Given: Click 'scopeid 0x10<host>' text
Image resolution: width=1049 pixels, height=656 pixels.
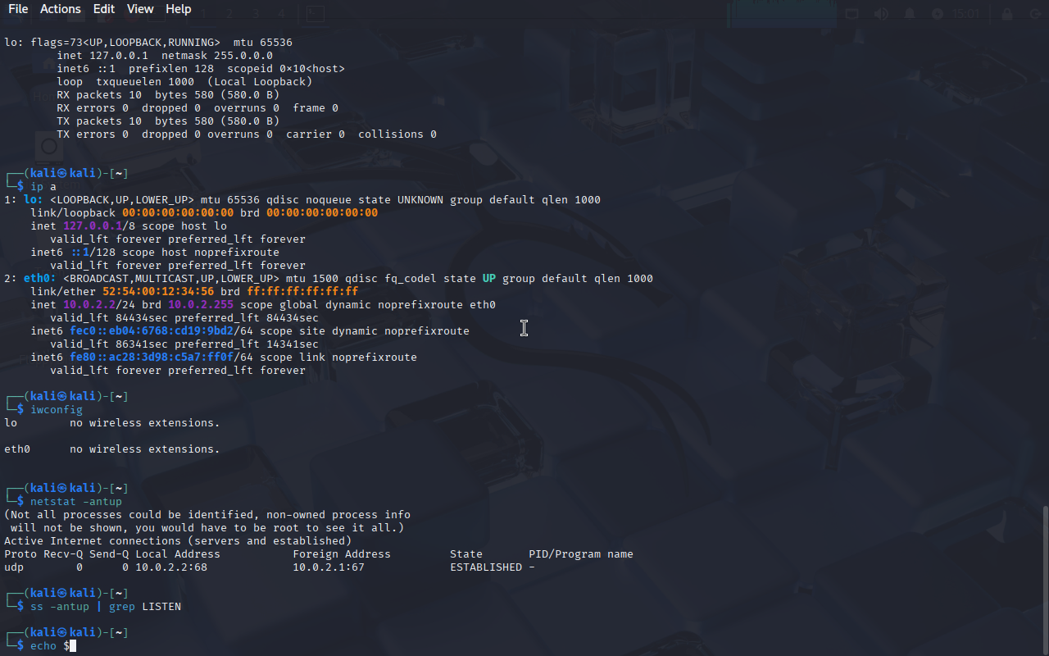Looking at the screenshot, I should pyautogui.click(x=286, y=69).
